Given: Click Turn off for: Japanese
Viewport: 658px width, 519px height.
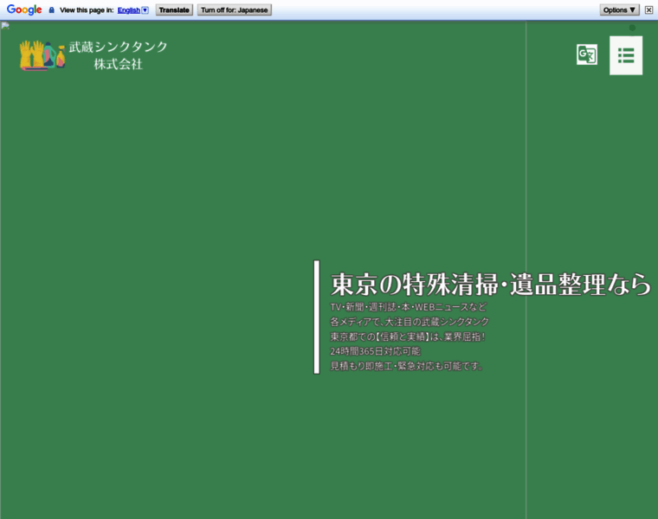Looking at the screenshot, I should point(235,10).
